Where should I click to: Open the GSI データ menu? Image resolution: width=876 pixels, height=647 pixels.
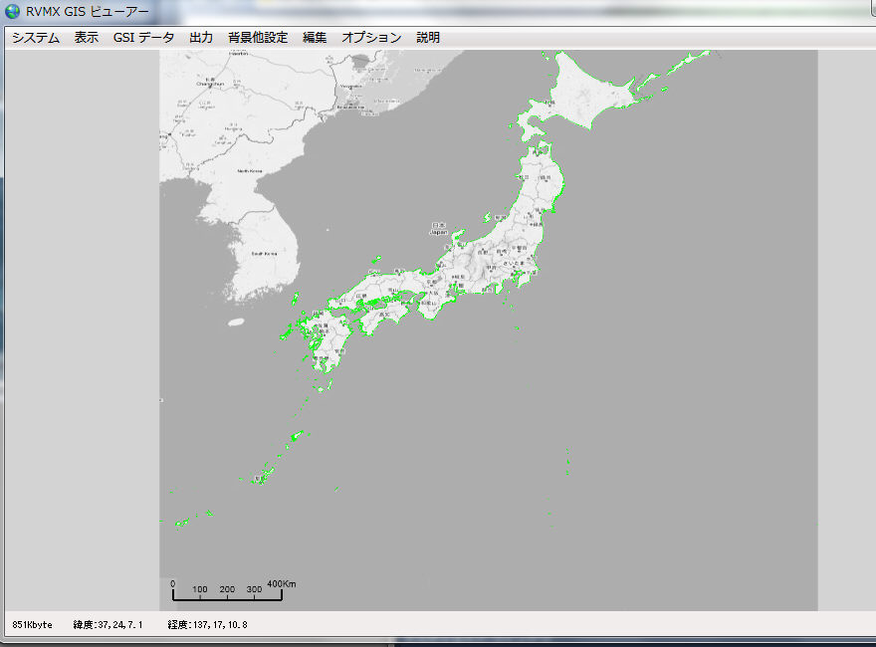coord(143,38)
